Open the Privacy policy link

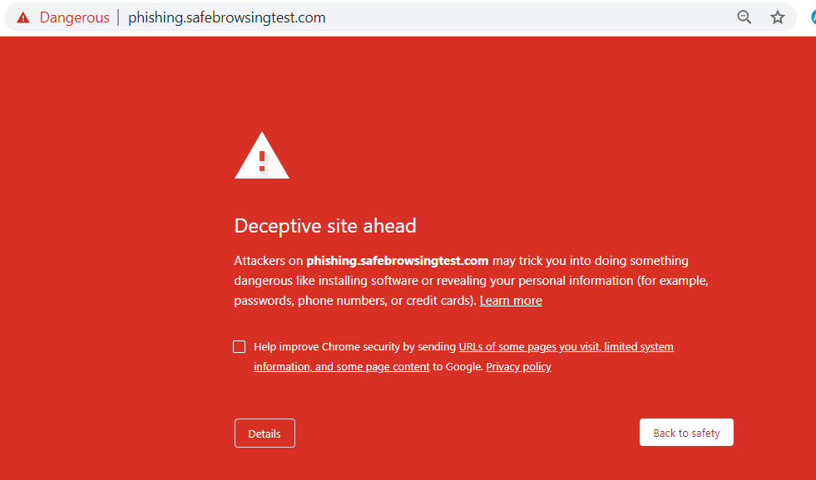click(x=518, y=367)
